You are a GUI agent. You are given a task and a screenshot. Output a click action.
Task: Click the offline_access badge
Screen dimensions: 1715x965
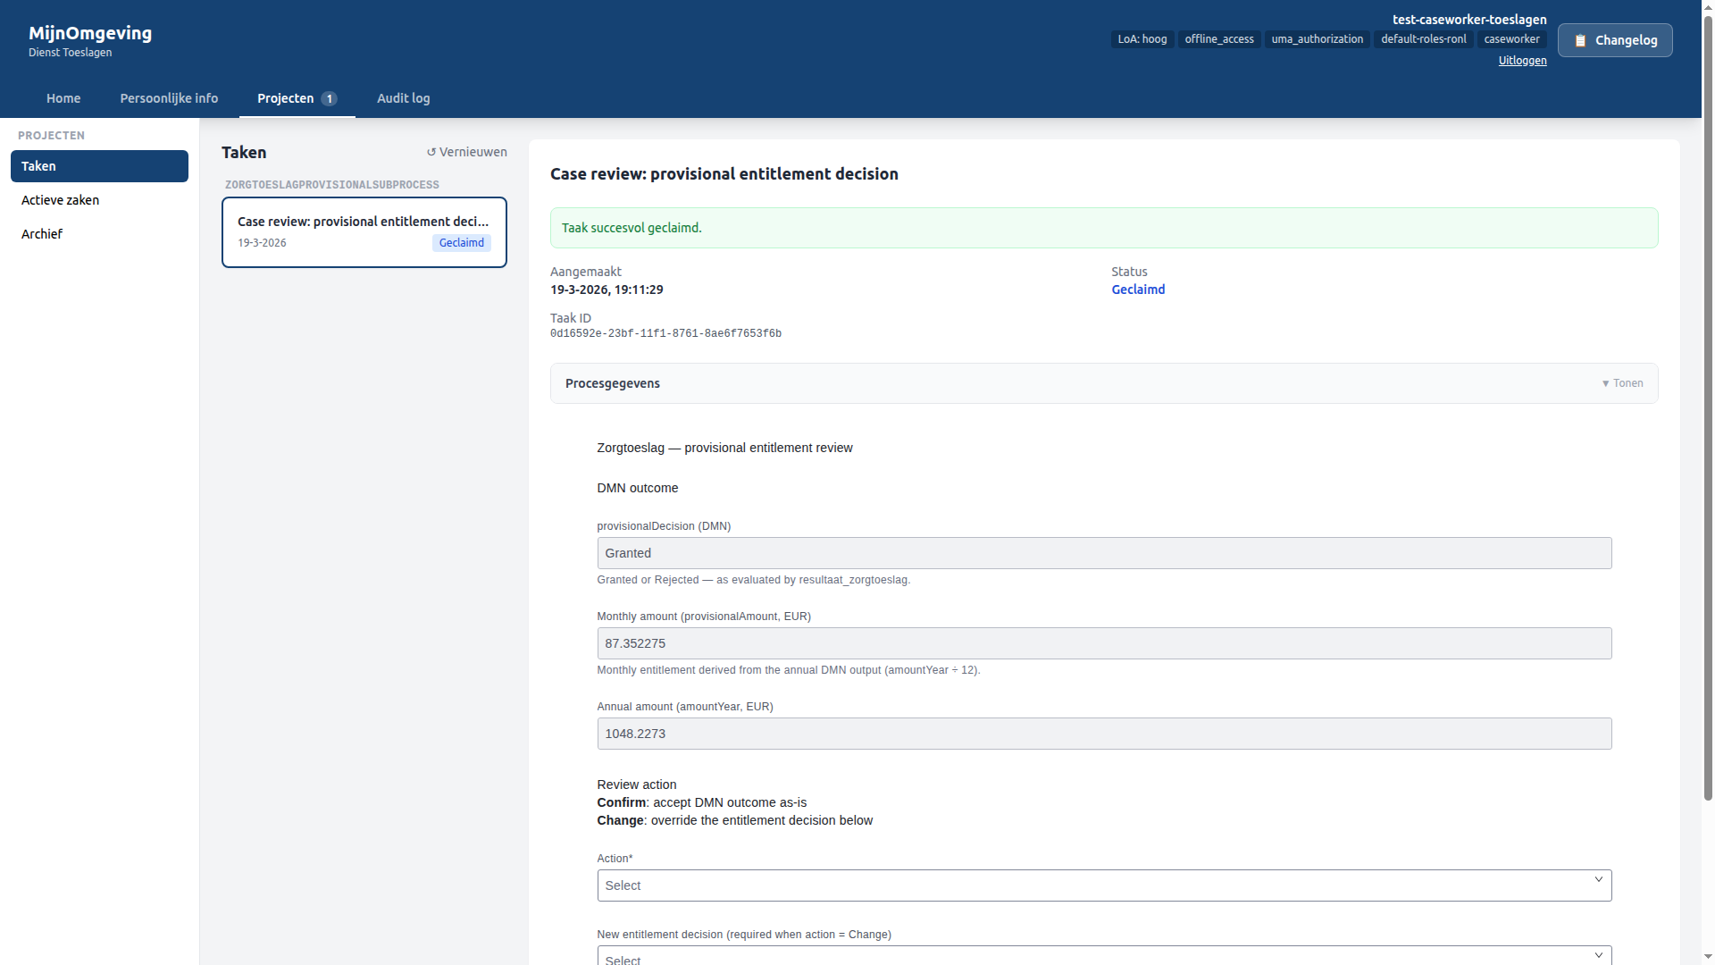tap(1218, 38)
